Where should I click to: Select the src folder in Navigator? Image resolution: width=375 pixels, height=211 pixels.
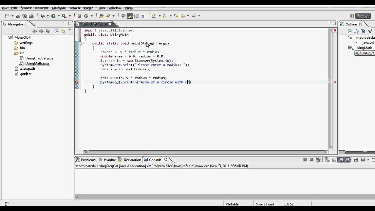pos(19,53)
